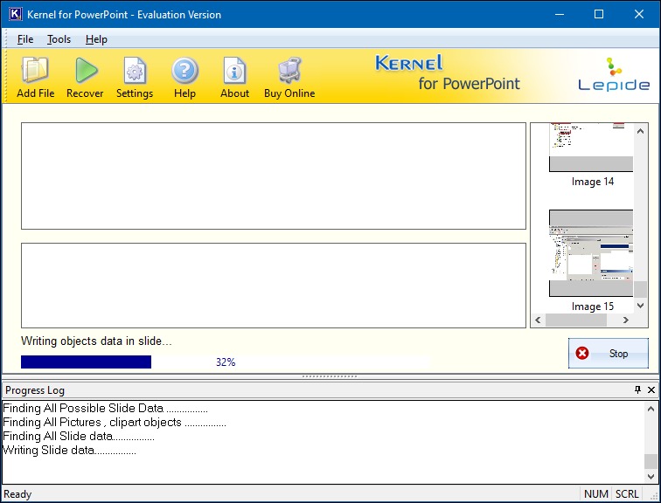Viewport: 661px width, 503px height.
Task: Click the NUM status bar indicator
Action: (x=596, y=493)
